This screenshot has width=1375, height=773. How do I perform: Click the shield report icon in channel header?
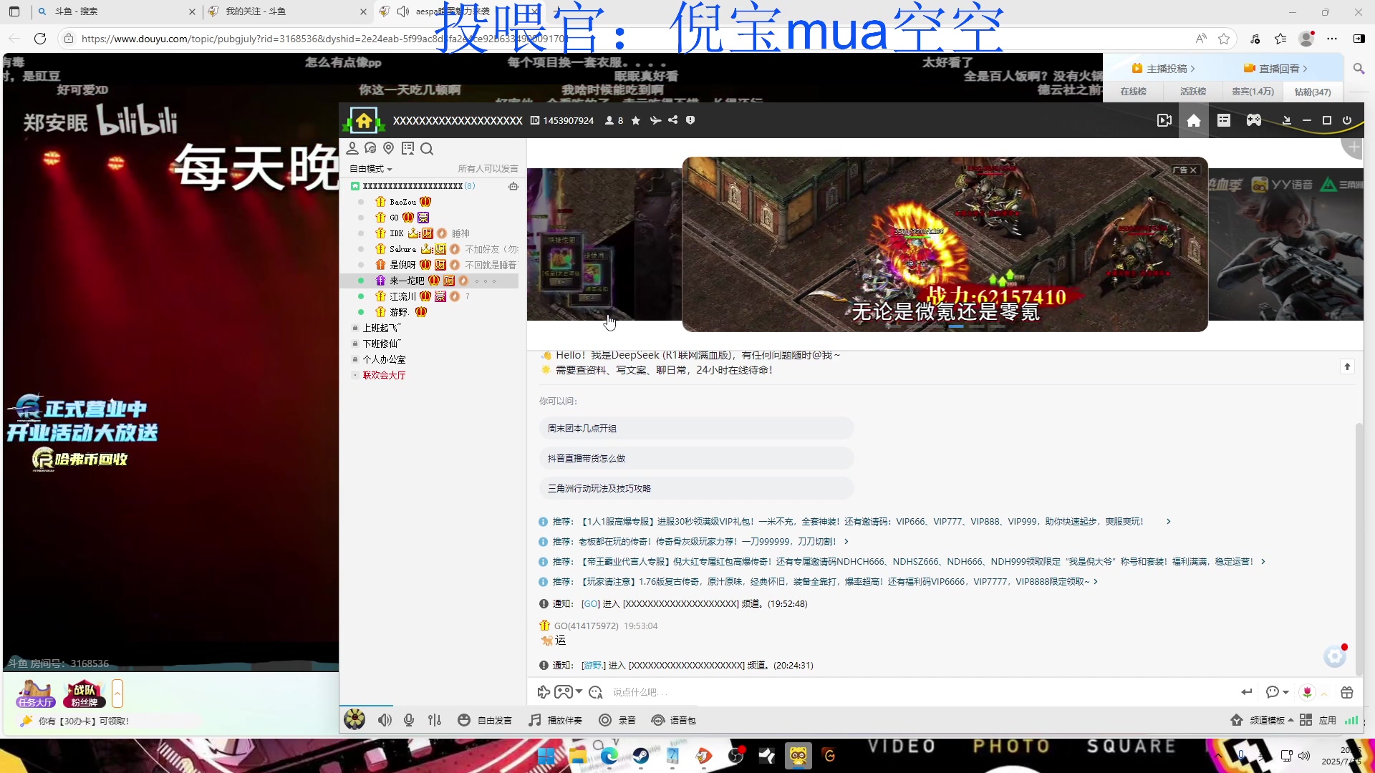690,120
